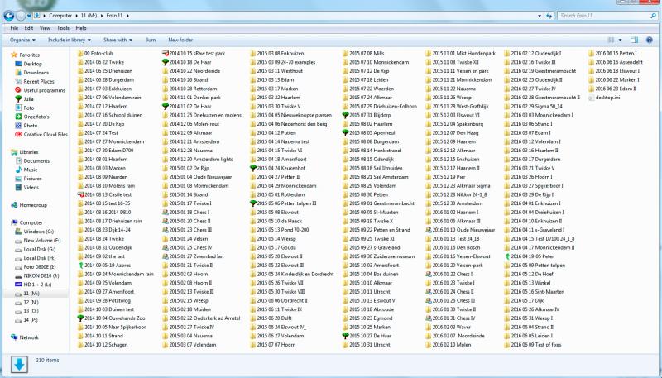662x378 pixels.
Task: Select Windows (C:) drive
Action: coord(38,232)
